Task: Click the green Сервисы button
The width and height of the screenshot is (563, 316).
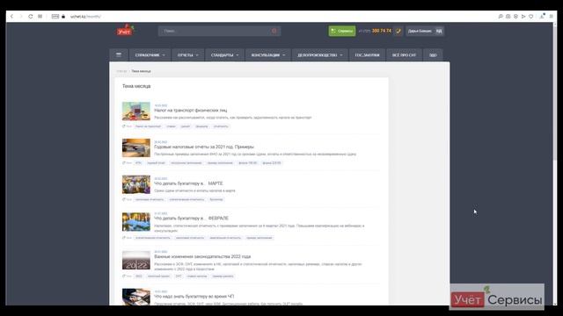Action: (x=342, y=32)
